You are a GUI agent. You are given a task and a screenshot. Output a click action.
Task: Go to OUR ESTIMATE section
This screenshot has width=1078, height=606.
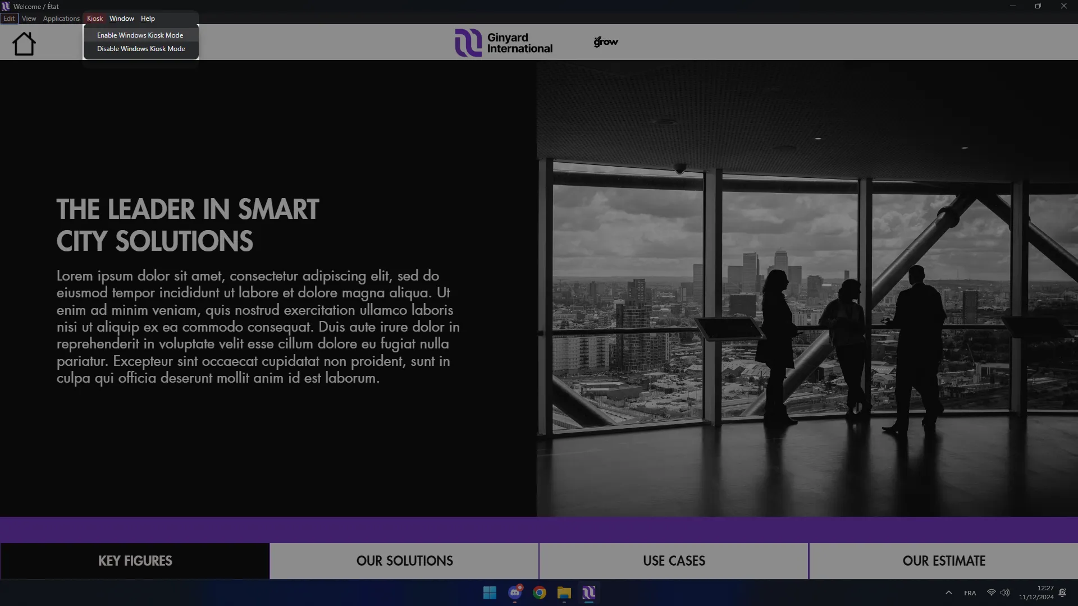point(944,561)
